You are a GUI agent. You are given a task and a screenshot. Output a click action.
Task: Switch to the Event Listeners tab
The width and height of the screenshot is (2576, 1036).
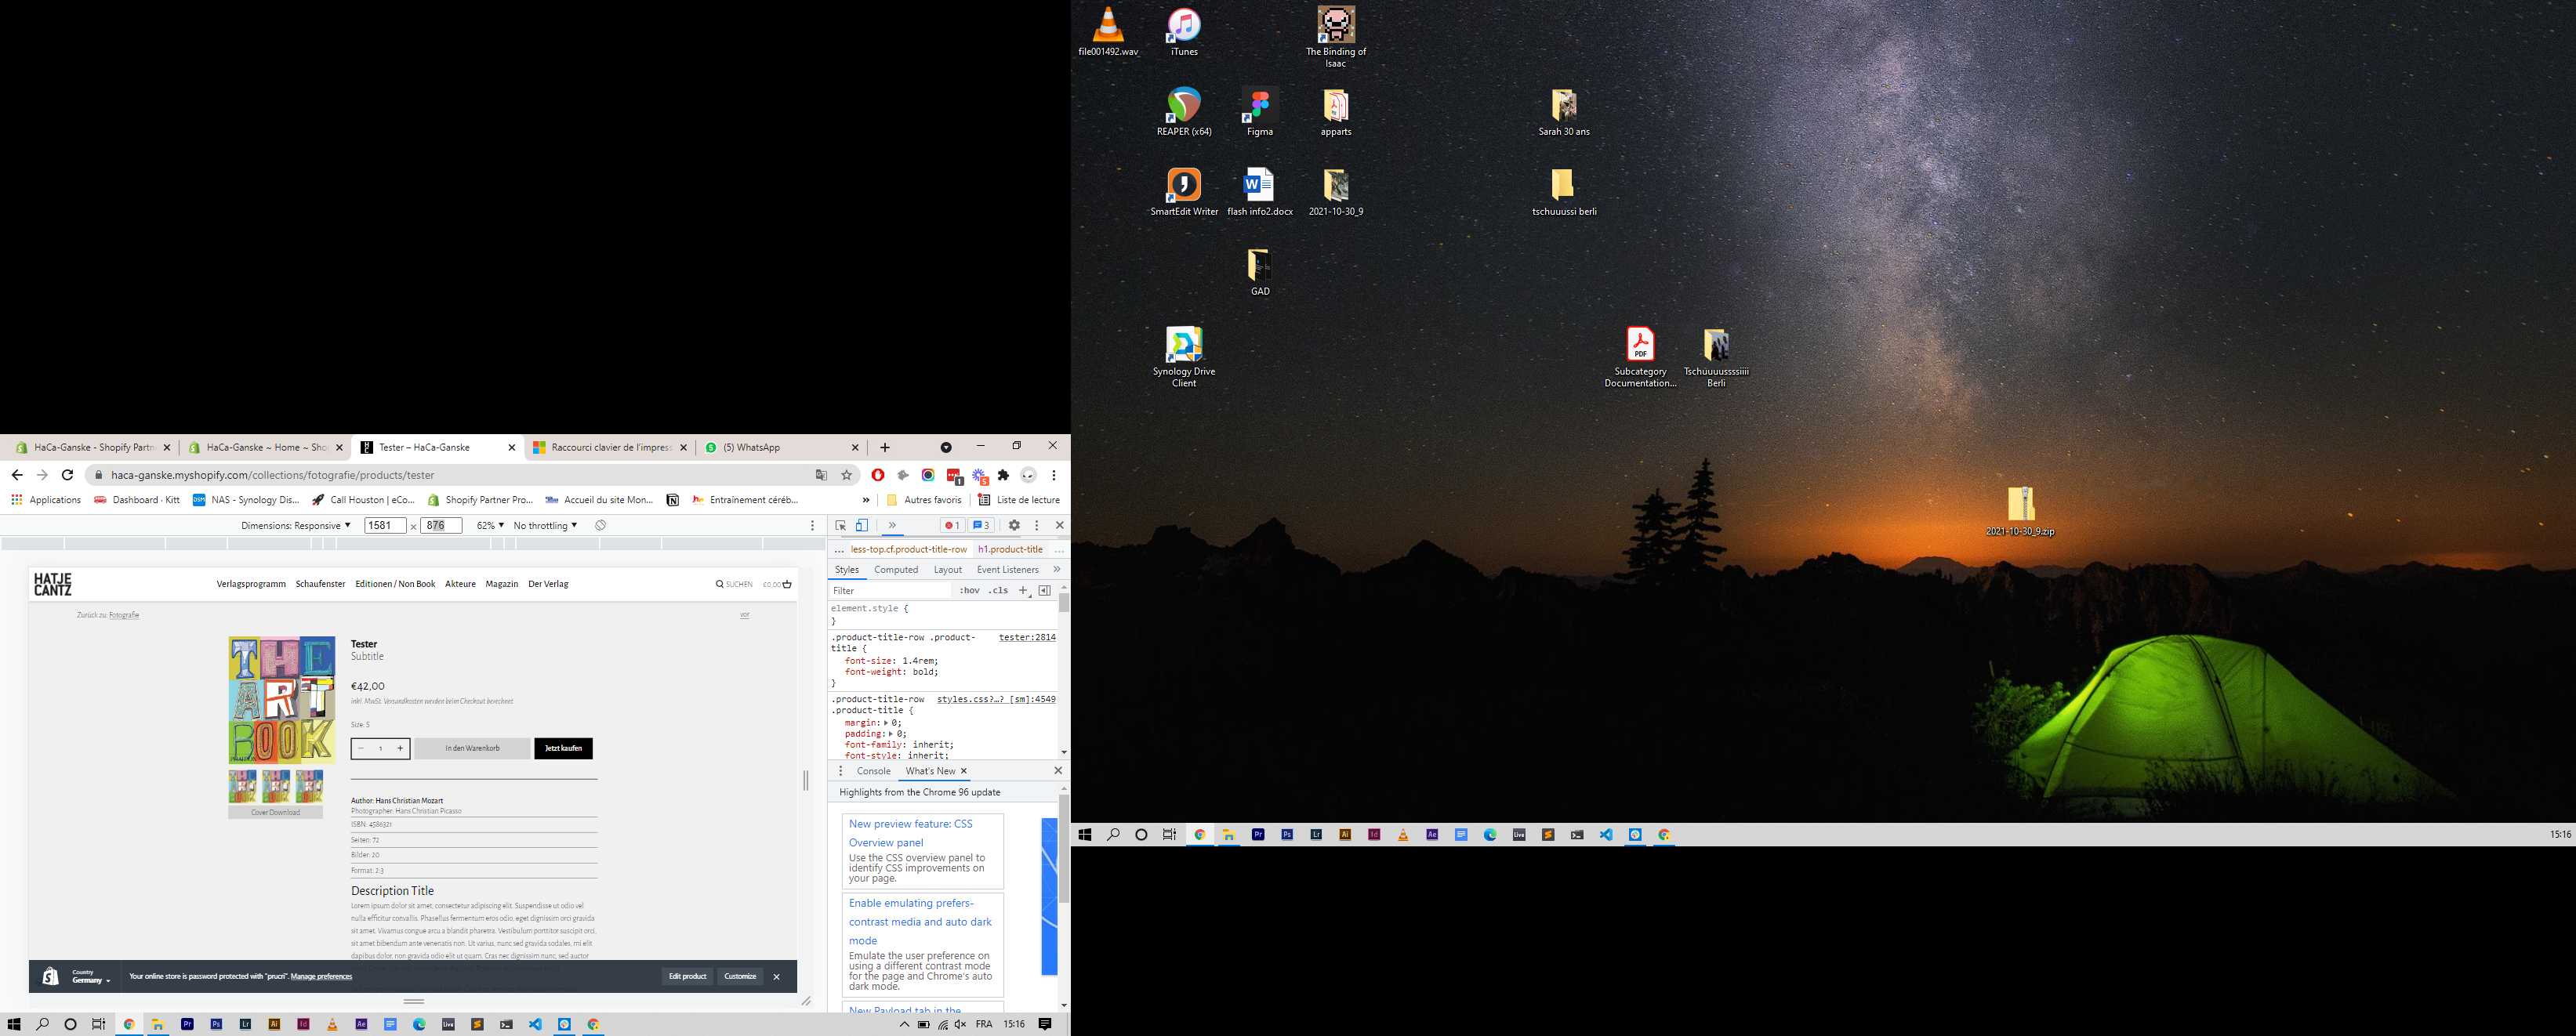point(1007,570)
